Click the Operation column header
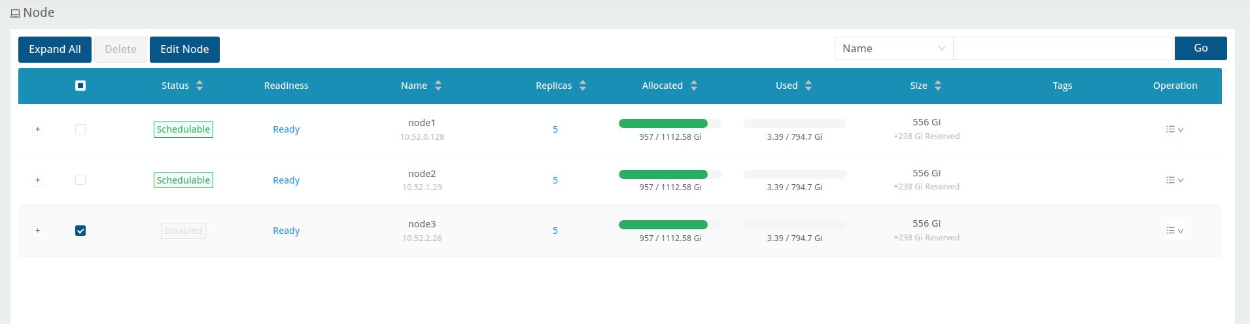The height and width of the screenshot is (324, 1250). (x=1175, y=86)
